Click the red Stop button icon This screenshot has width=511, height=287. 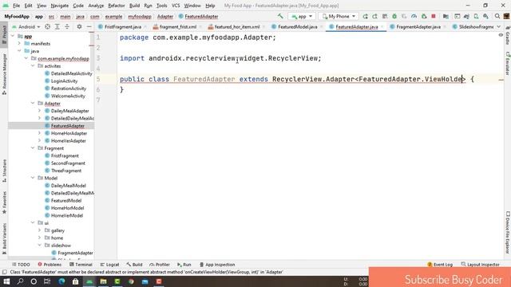pos(434,16)
